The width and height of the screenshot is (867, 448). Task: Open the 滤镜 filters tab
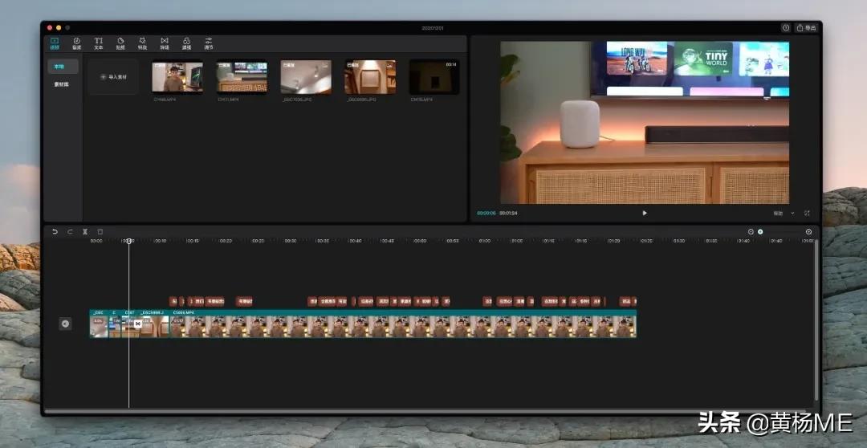coord(186,43)
